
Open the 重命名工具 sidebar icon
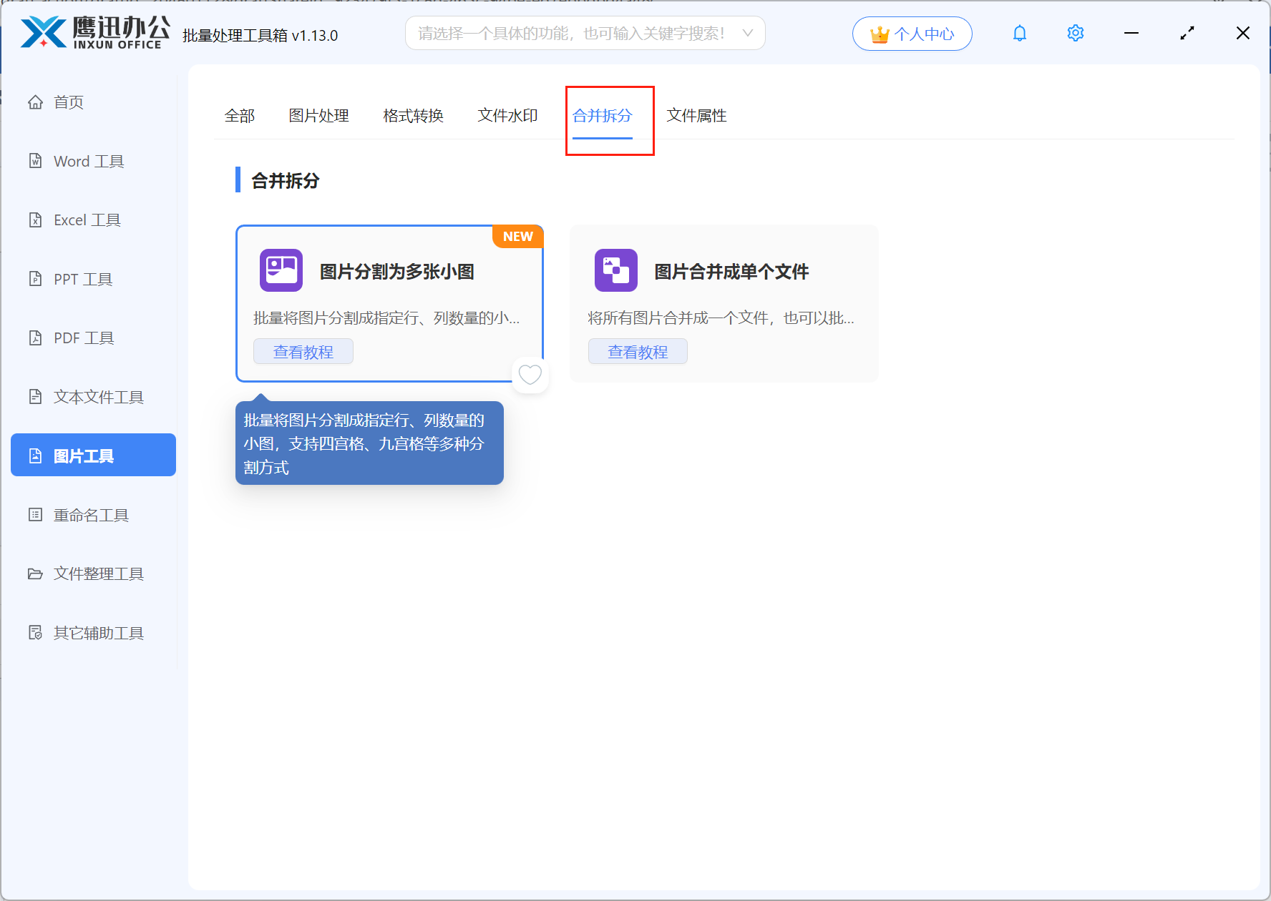click(36, 515)
